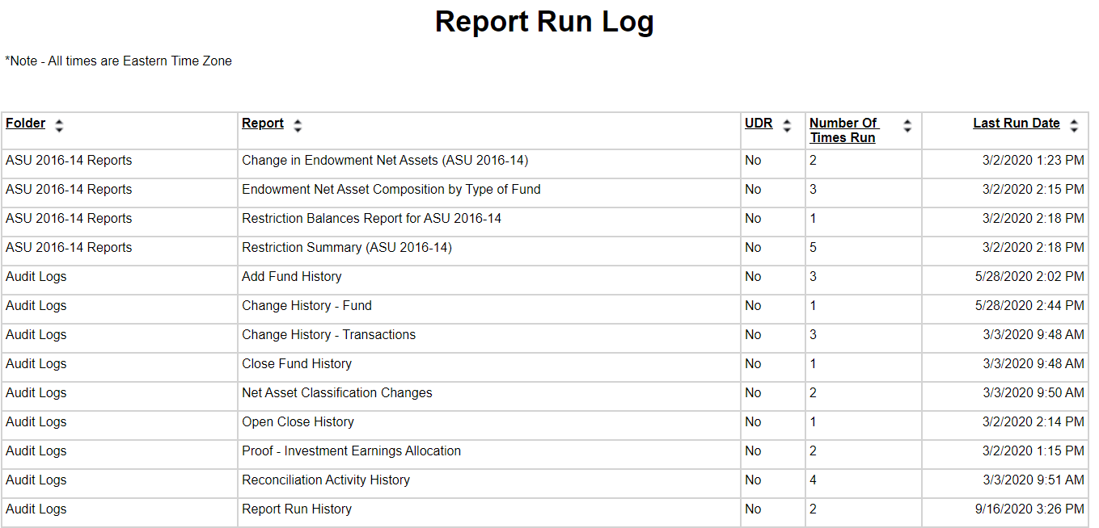This screenshot has width=1099, height=528.
Task: Click date 9/16/2020 3:26 PM
Action: 1029,509
